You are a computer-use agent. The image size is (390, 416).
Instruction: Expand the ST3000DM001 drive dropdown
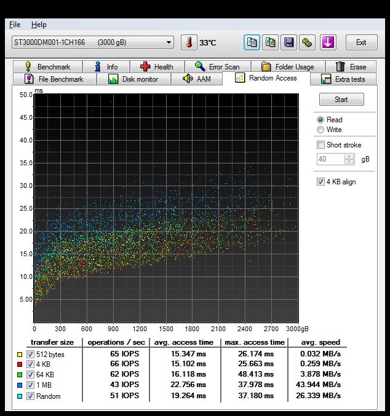(x=169, y=42)
